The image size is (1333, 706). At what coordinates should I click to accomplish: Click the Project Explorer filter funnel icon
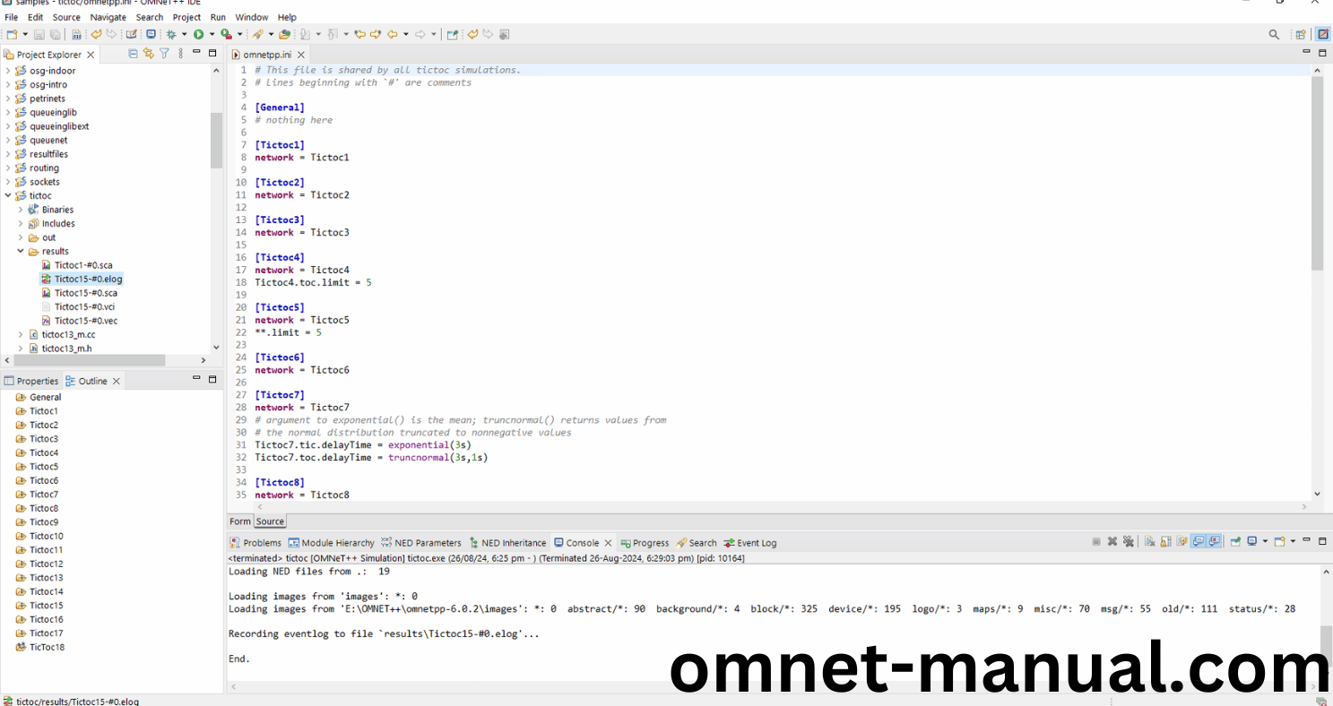164,54
